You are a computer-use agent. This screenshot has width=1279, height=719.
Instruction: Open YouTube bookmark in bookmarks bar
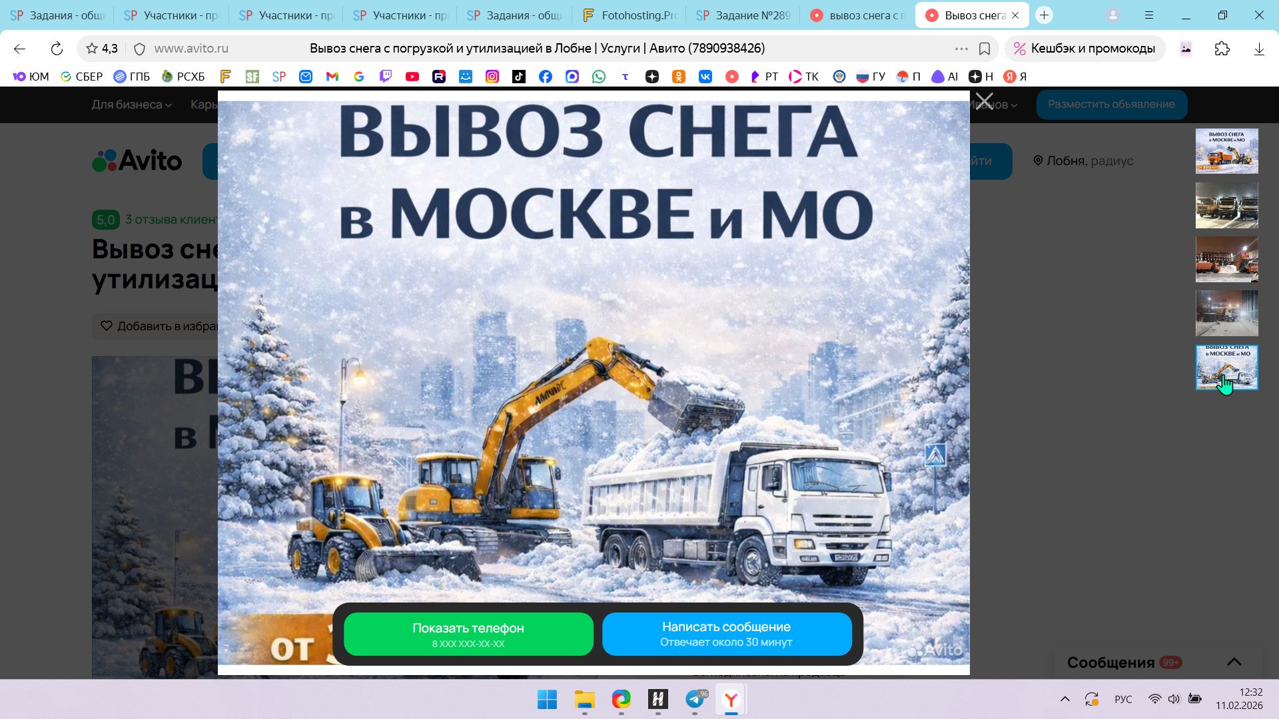tap(412, 77)
